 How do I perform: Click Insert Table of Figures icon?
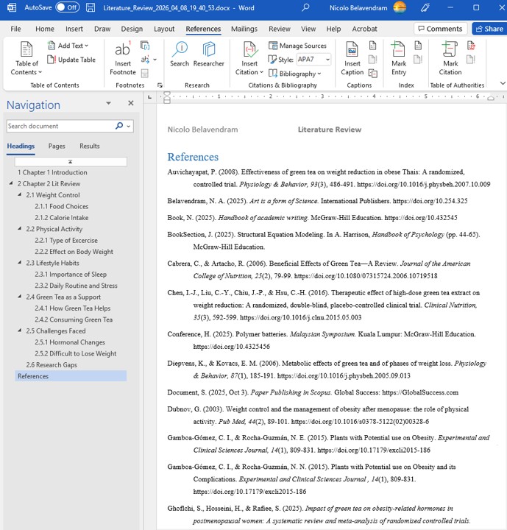(x=372, y=46)
